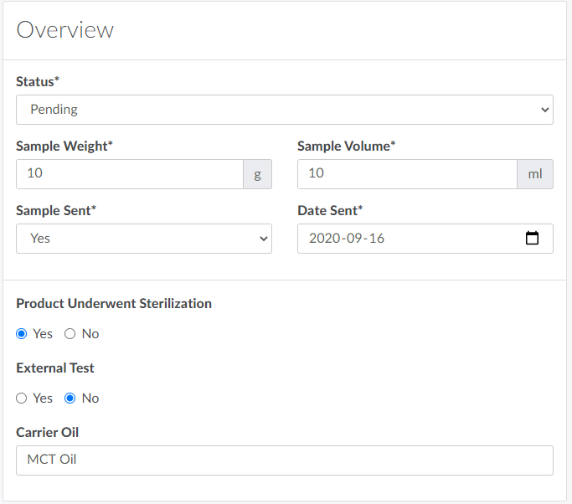
Task: Click the Carrier Oil label
Action: click(x=48, y=433)
